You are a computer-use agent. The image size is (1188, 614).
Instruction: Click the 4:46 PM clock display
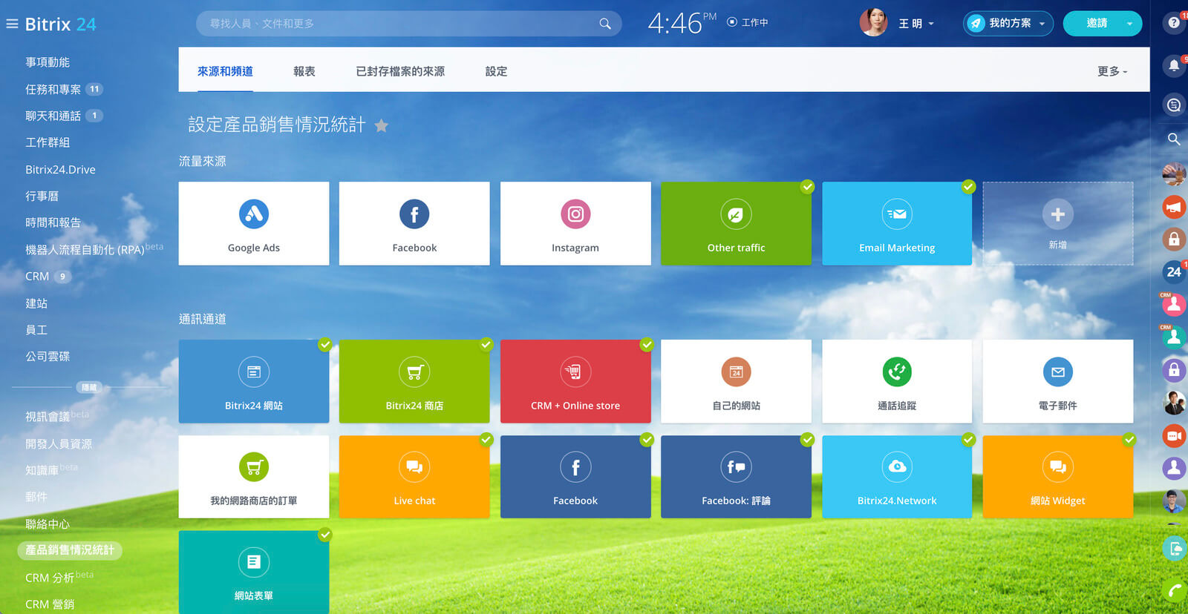click(x=682, y=23)
